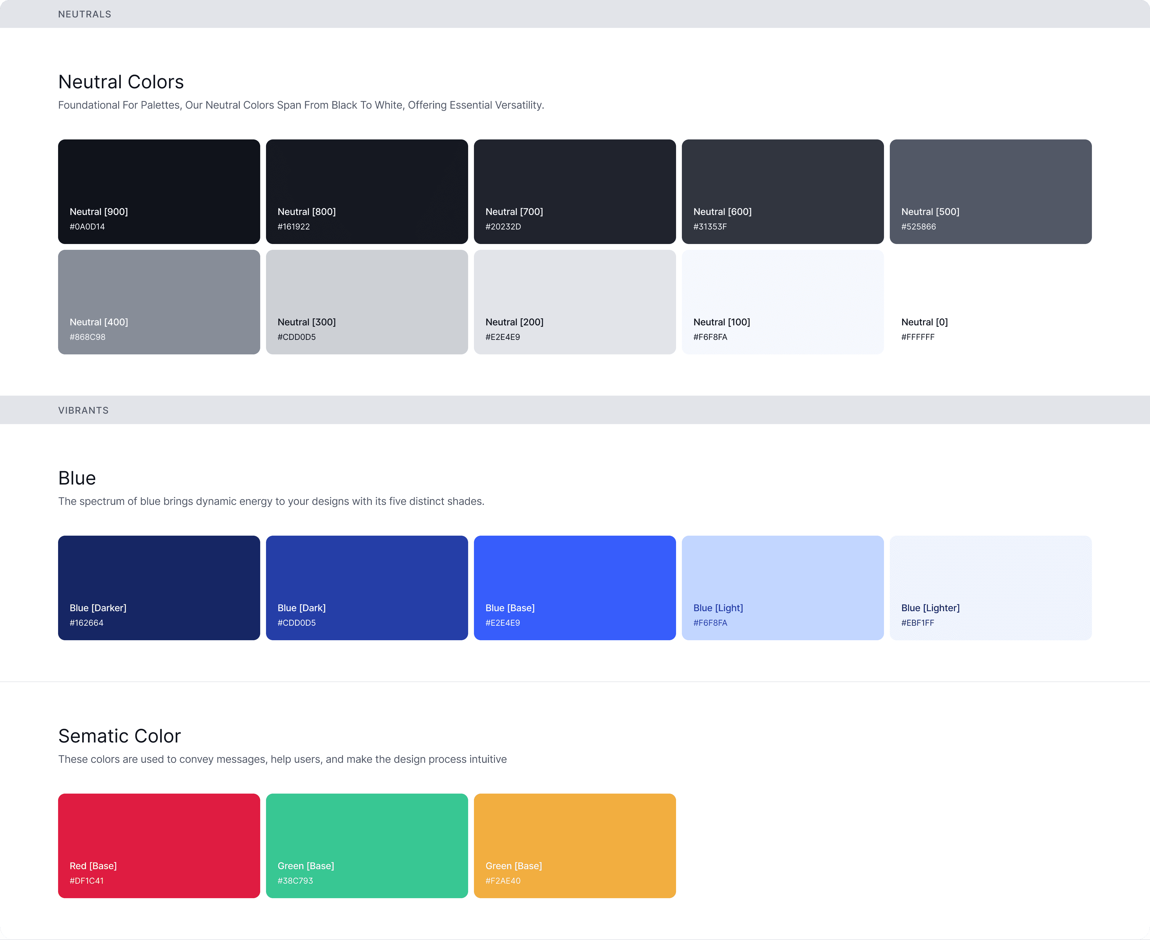
Task: Select the Neutral [200] color card
Action: [574, 302]
